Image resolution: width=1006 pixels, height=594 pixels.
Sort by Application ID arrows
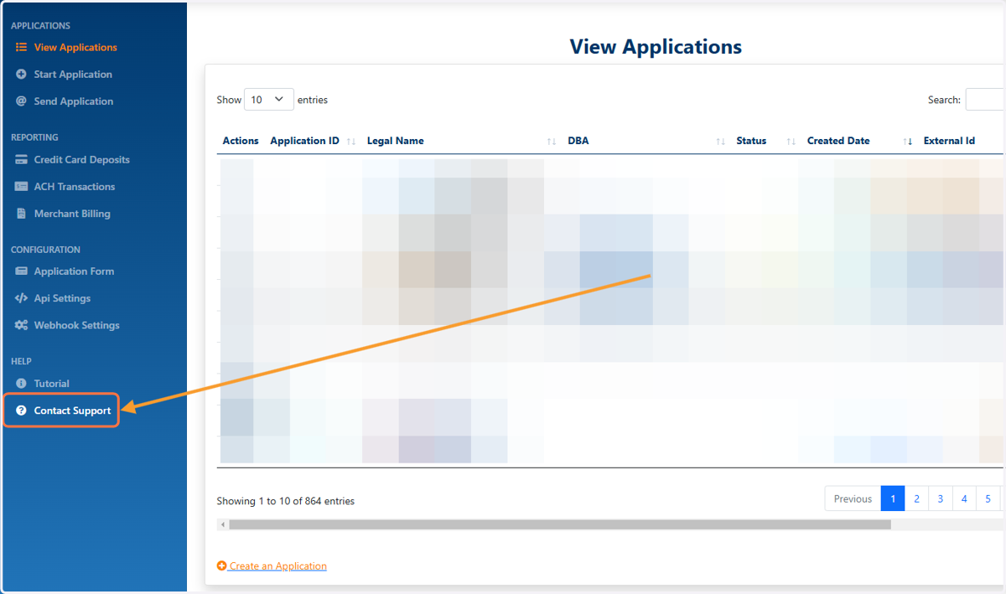pos(351,142)
